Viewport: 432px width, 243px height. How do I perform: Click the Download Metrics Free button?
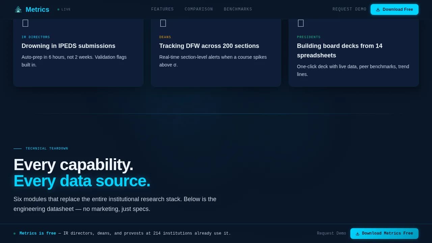point(384,234)
